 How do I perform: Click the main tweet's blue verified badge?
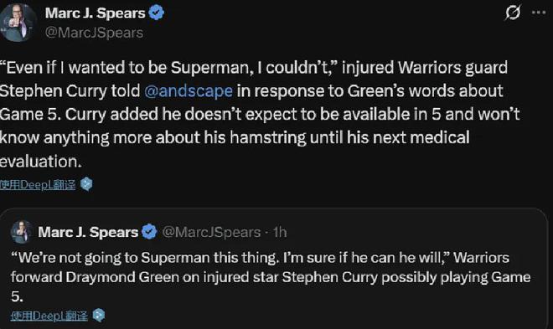pyautogui.click(x=156, y=13)
